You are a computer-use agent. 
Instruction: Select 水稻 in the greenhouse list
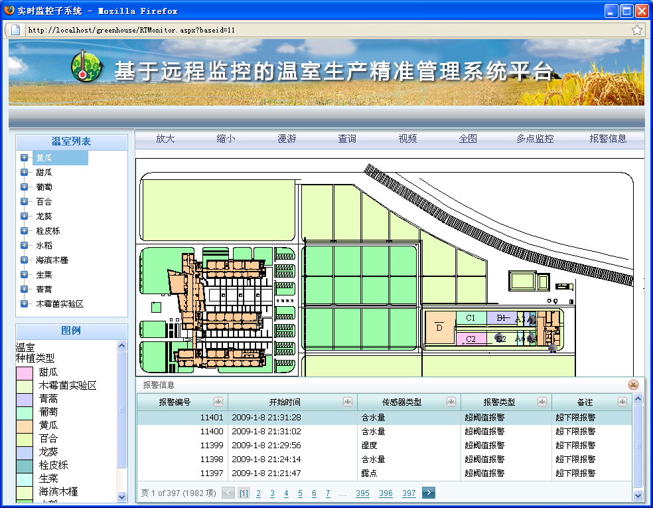point(44,246)
